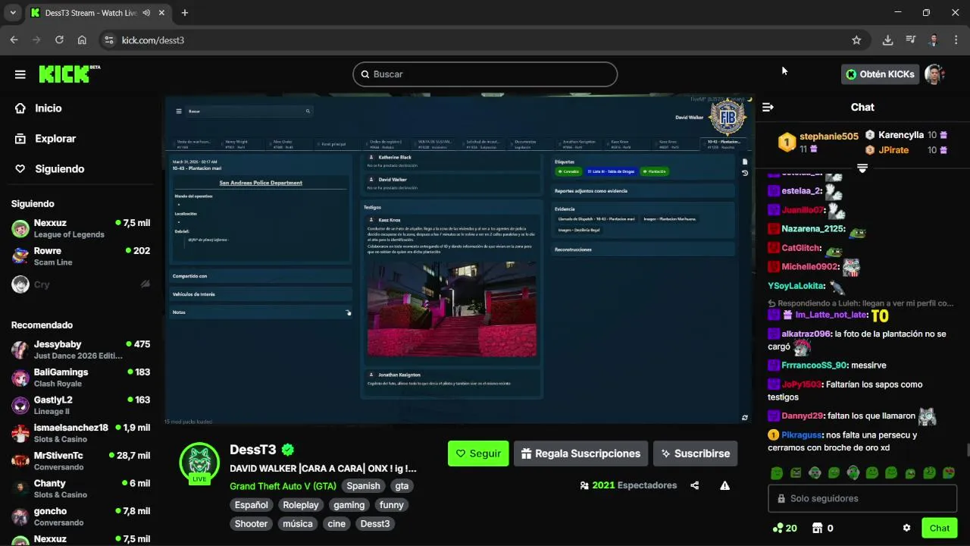Click Pikraguss username in chat
The width and height of the screenshot is (970, 546).
tap(803, 435)
